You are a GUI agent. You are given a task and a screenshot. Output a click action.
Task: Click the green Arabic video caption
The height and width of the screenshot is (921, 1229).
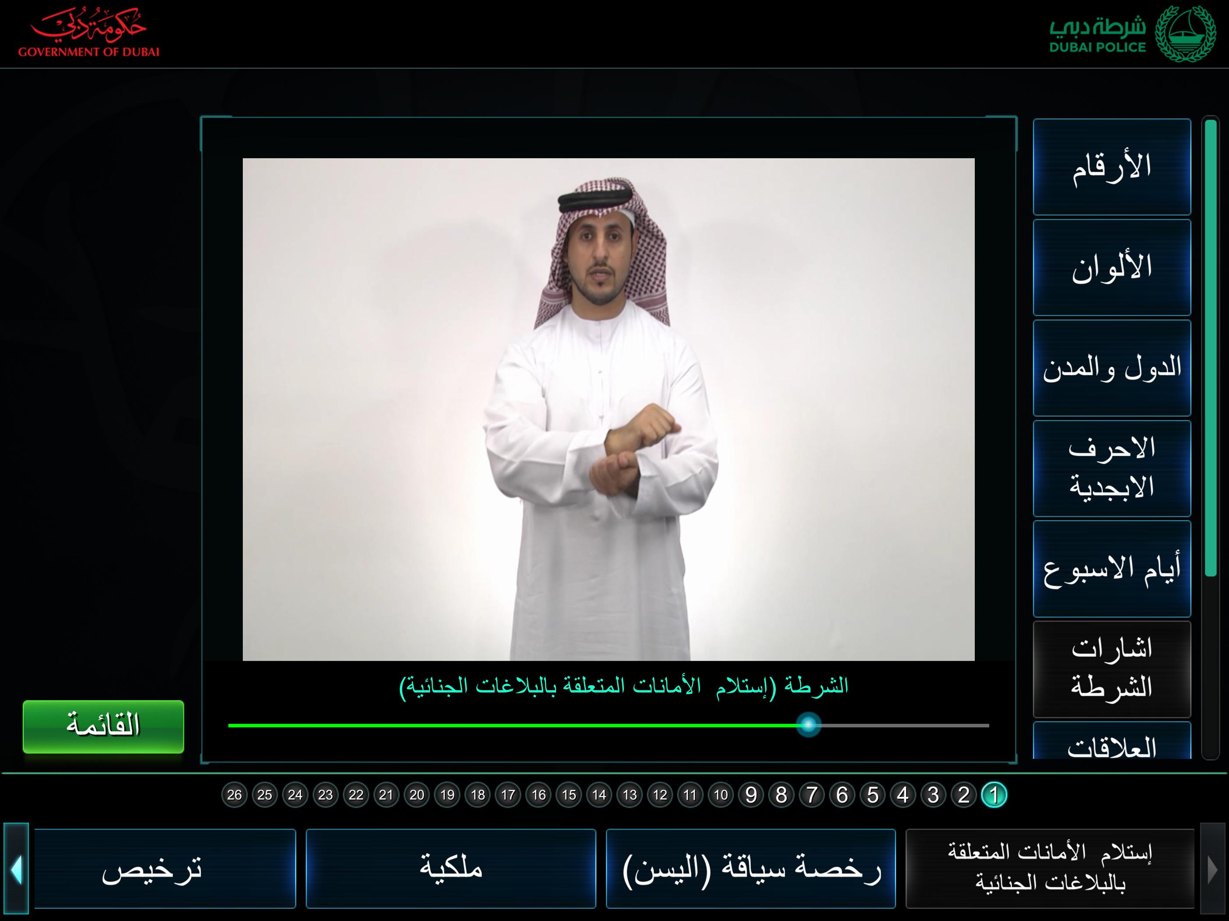pyautogui.click(x=623, y=687)
